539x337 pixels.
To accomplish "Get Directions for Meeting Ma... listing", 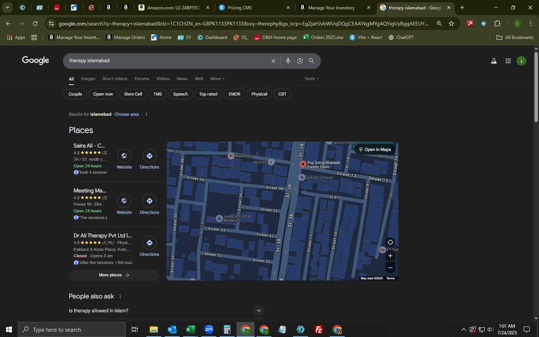I will click(x=149, y=201).
